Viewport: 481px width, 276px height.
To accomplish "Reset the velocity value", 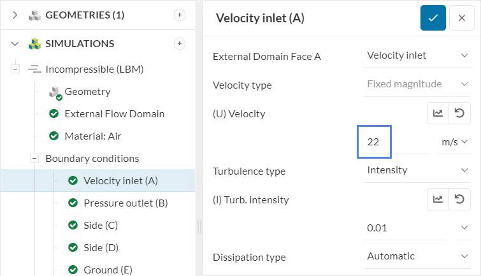I will pyautogui.click(x=459, y=113).
